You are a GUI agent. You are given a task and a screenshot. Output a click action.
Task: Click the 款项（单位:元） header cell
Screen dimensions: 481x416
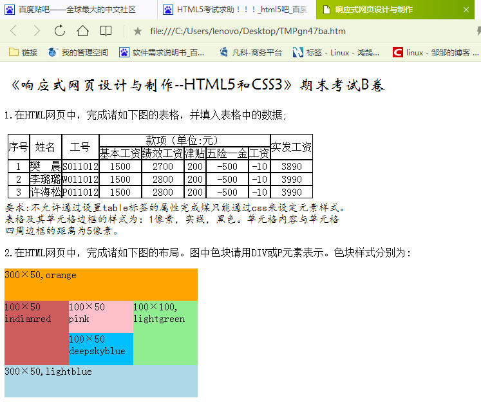(184, 140)
